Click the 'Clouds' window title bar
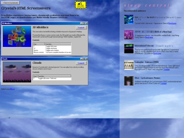 point(45,59)
